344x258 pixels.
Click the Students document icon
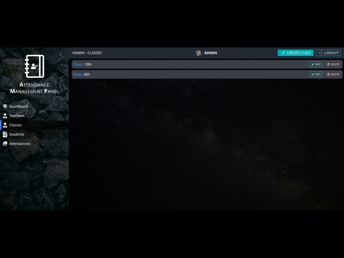click(x=5, y=134)
